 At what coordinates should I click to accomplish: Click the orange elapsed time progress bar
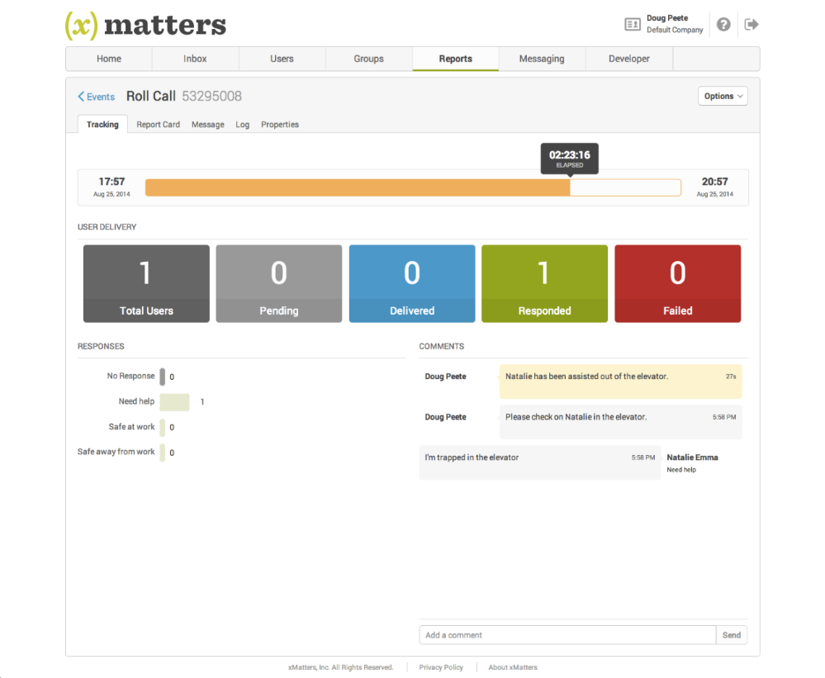click(358, 187)
